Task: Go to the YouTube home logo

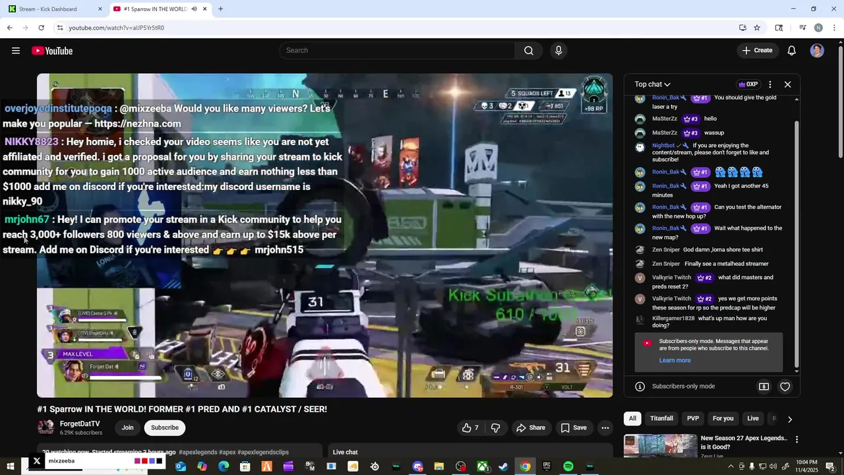Action: coord(52,51)
